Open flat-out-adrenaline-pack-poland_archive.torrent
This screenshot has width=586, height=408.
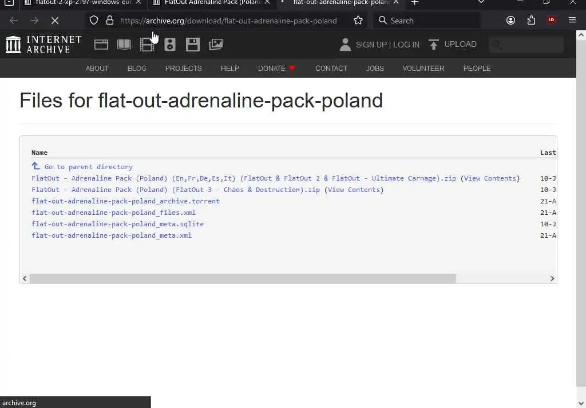coord(125,201)
